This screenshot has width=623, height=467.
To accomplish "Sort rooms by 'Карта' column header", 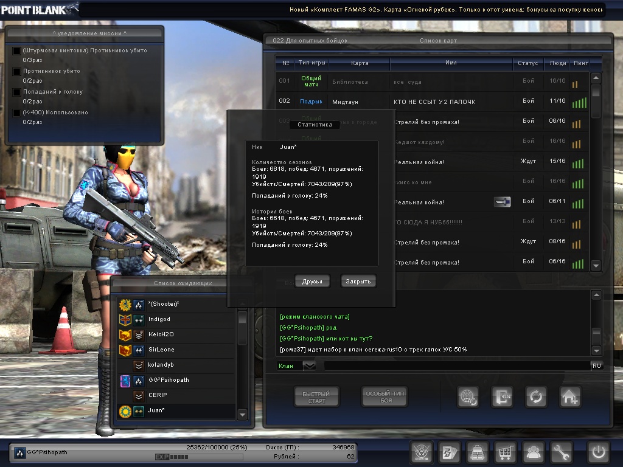I will point(360,63).
